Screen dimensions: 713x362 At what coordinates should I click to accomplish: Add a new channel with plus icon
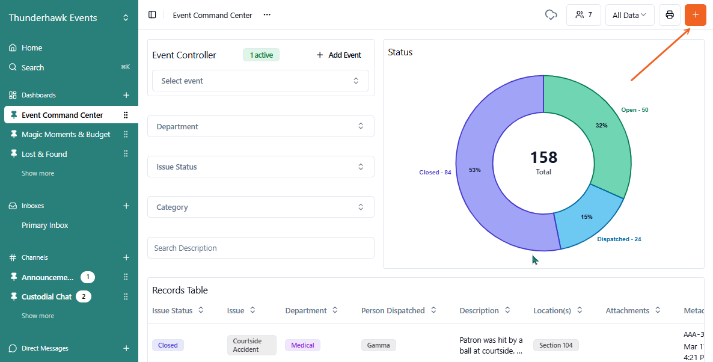(126, 257)
